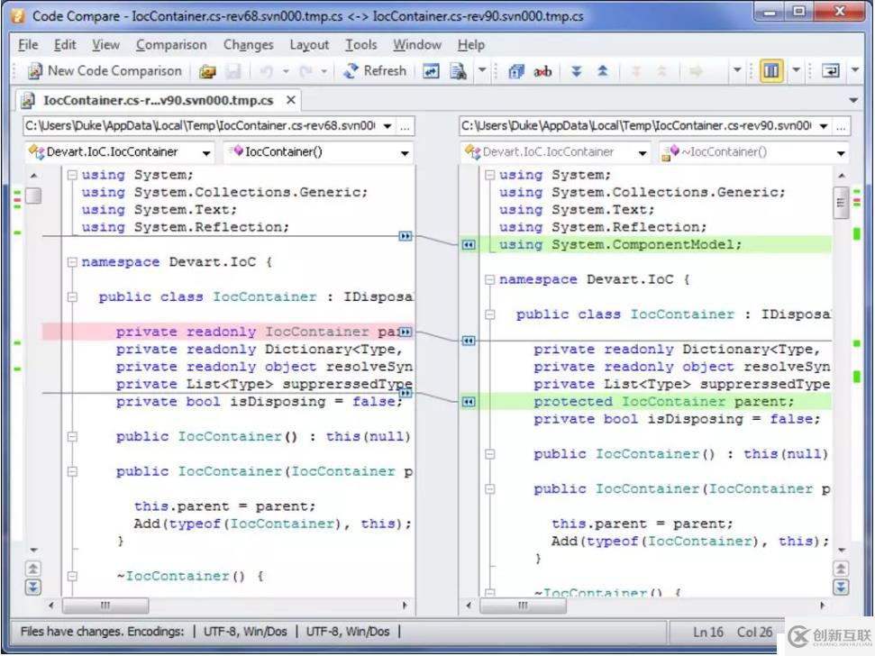The width and height of the screenshot is (875, 656).
Task: Browse for left file with '...' button
Action: 406,127
